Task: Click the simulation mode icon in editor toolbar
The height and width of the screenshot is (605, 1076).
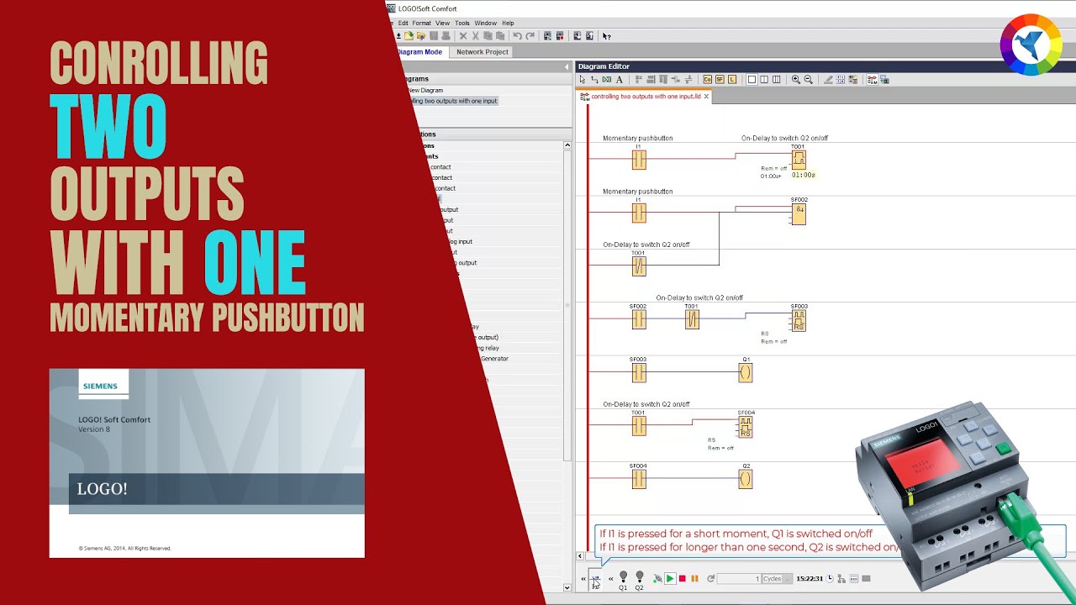Action: tap(872, 80)
